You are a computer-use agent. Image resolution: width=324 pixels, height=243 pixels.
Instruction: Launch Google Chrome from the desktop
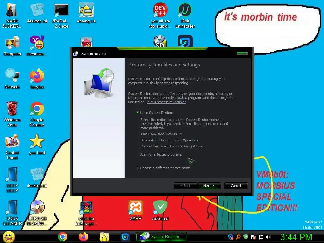(x=37, y=114)
